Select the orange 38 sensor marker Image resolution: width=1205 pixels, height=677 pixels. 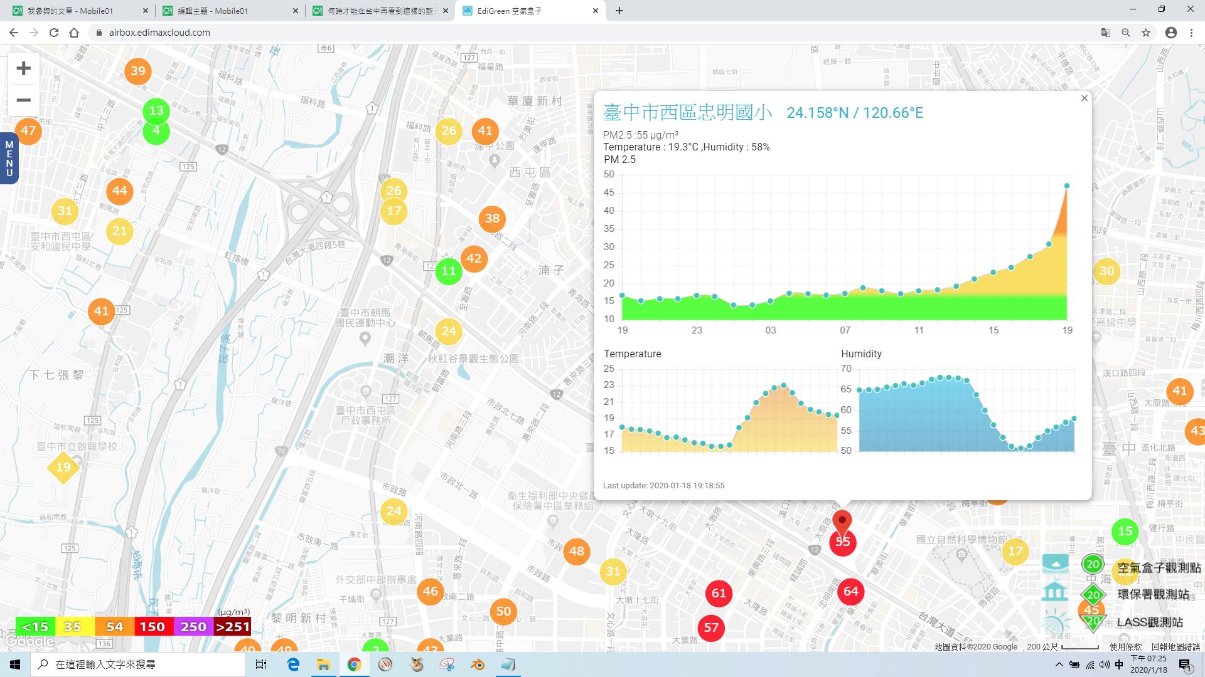(492, 218)
